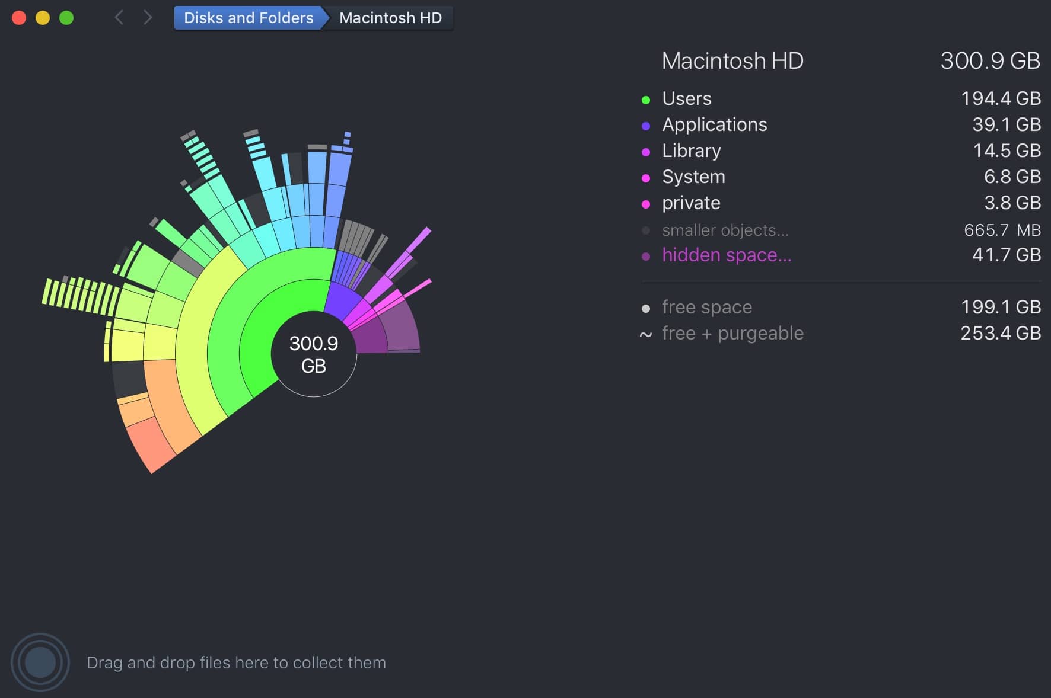Click the purple dot beside Applications
Viewport: 1051px width, 698px height.
[x=646, y=126]
